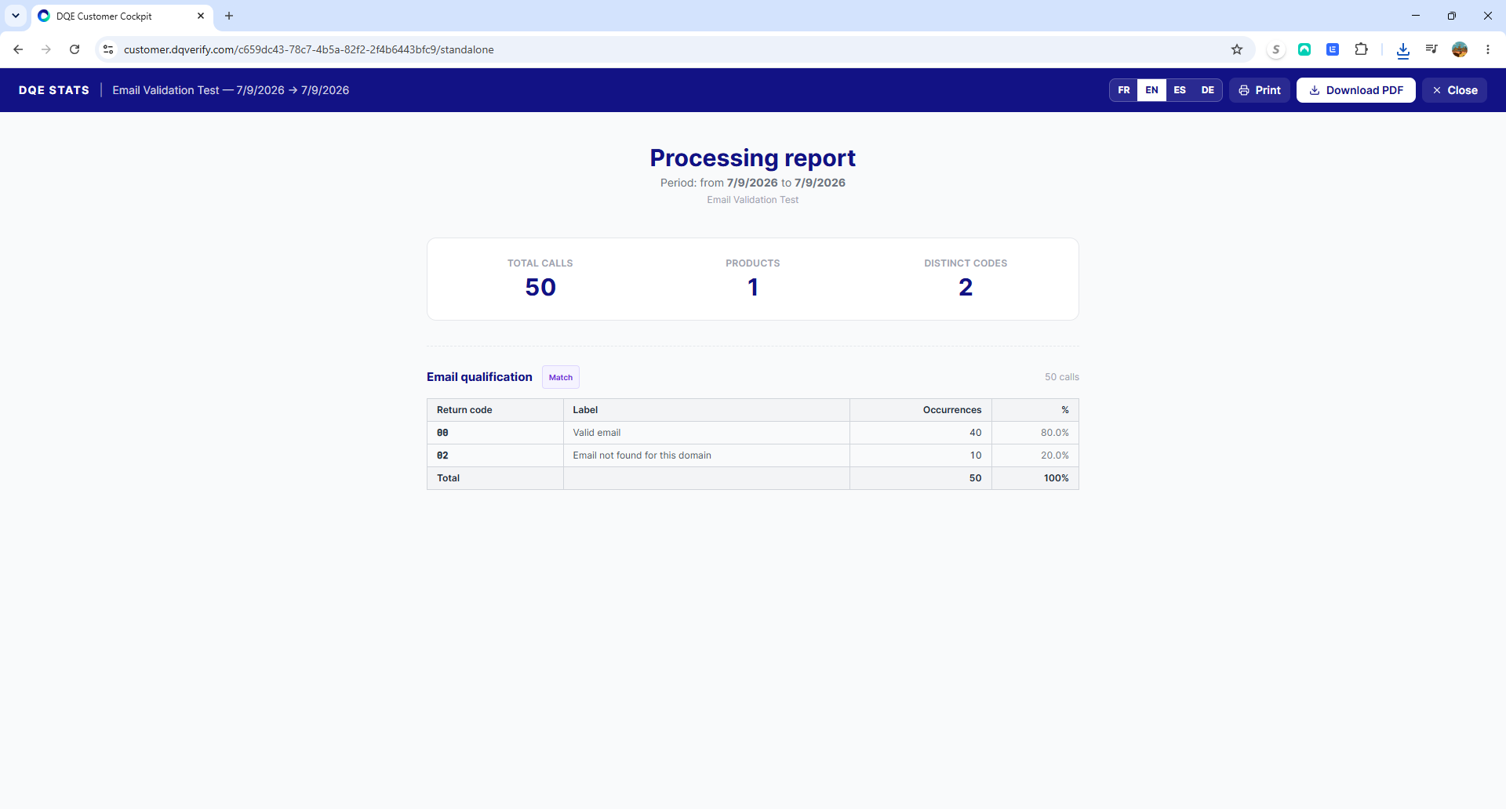Click the Processing report title
This screenshot has width=1506, height=809.
point(753,158)
